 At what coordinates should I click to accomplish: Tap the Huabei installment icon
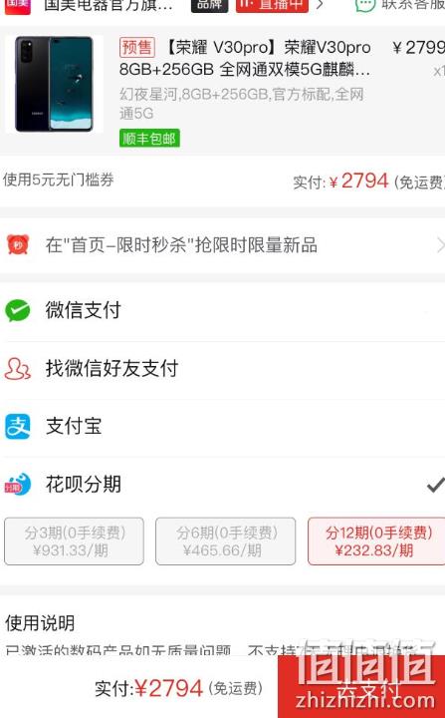click(17, 485)
